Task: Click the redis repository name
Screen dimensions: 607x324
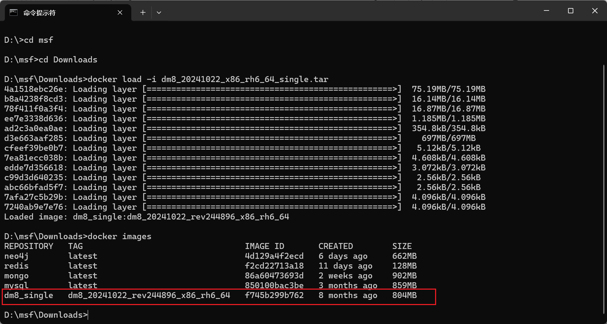Action: click(16, 266)
